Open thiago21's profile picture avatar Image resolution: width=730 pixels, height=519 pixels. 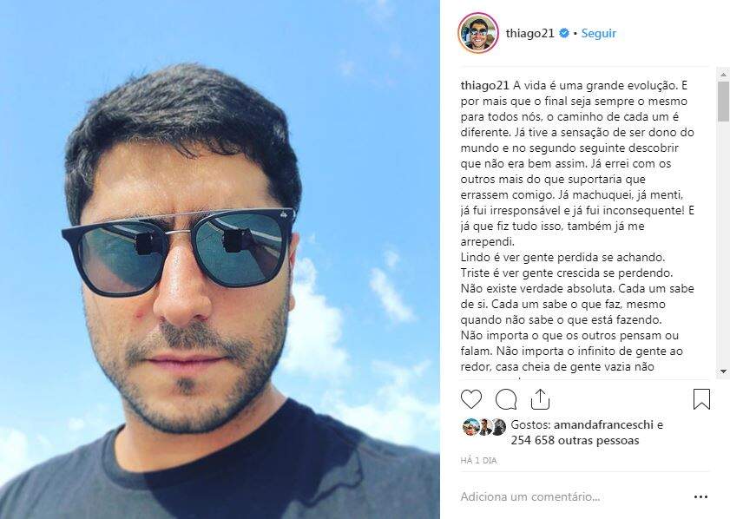[x=478, y=33]
